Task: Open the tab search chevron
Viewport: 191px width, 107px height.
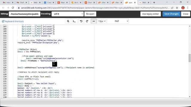Action: point(167,2)
